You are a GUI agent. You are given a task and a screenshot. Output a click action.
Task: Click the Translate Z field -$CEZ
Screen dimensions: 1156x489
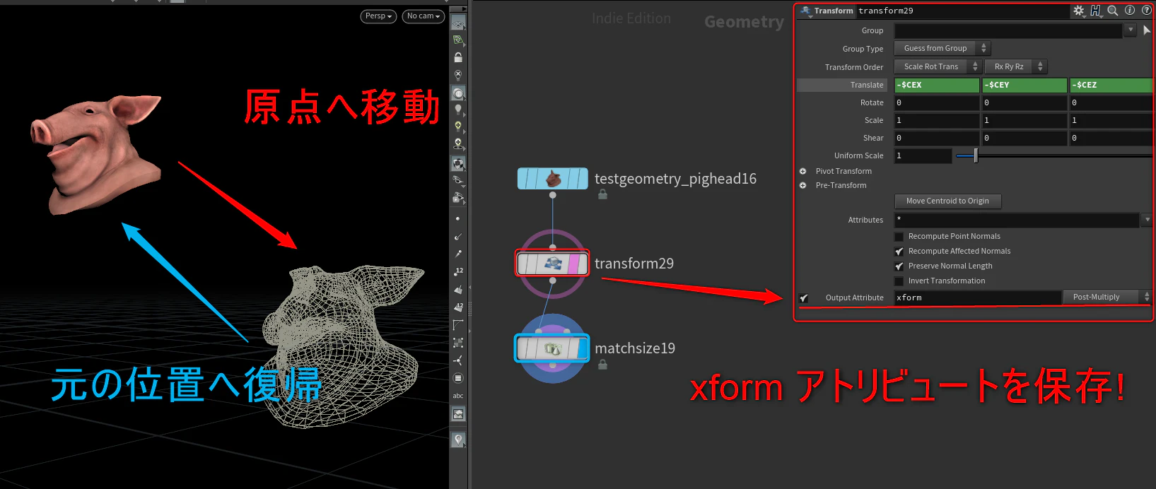1111,85
